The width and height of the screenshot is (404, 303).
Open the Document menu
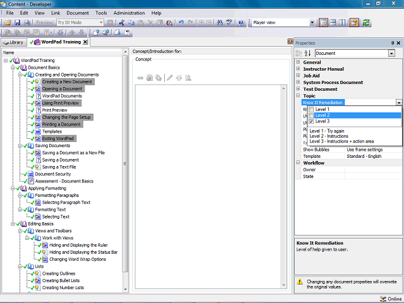point(78,13)
